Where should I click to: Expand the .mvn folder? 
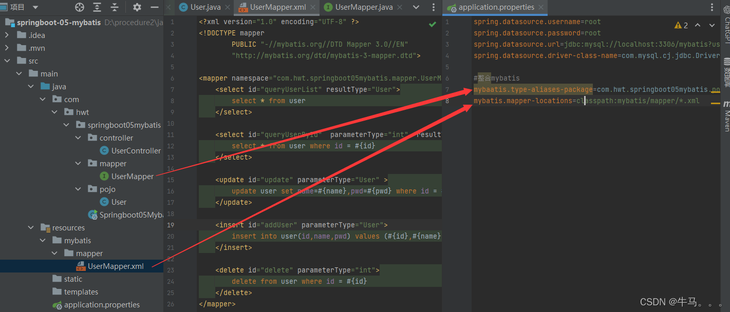(x=7, y=48)
